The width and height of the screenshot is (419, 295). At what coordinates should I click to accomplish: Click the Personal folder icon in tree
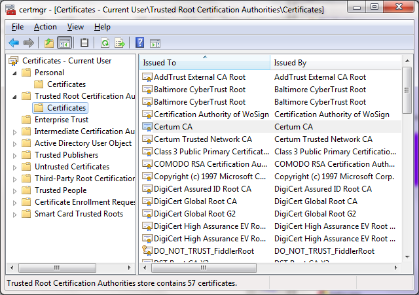(26, 73)
